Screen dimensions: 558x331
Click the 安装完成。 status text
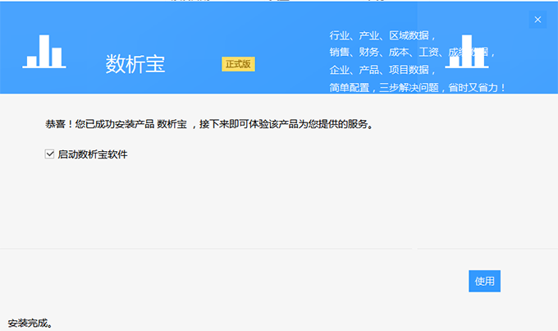point(30,323)
